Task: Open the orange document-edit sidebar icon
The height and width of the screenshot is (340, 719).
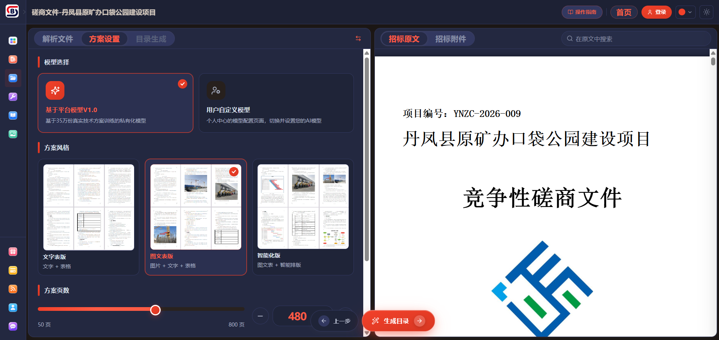Action: (x=13, y=59)
